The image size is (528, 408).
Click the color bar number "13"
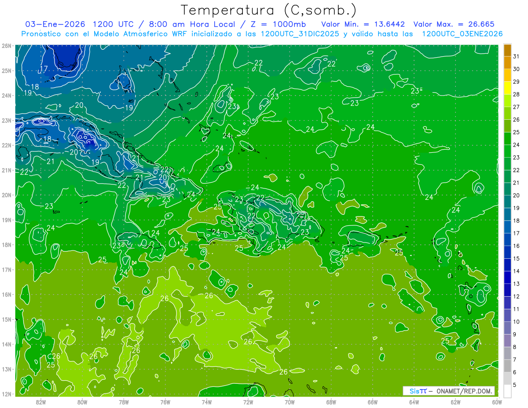coord(517,283)
